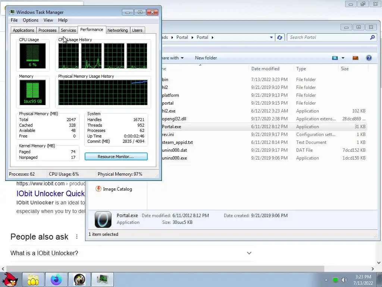
Task: Open the Start menu Angry Birds orb
Action: [x=9, y=280]
